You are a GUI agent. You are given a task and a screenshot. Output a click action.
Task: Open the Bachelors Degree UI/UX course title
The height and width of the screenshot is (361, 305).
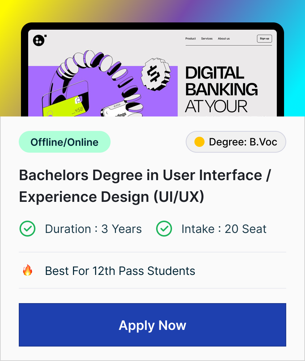coord(145,186)
